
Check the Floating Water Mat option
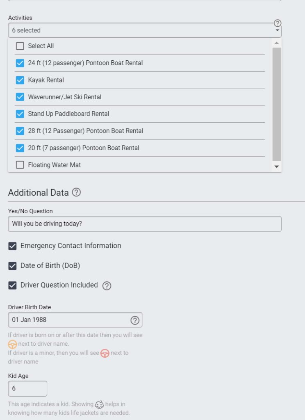point(20,165)
